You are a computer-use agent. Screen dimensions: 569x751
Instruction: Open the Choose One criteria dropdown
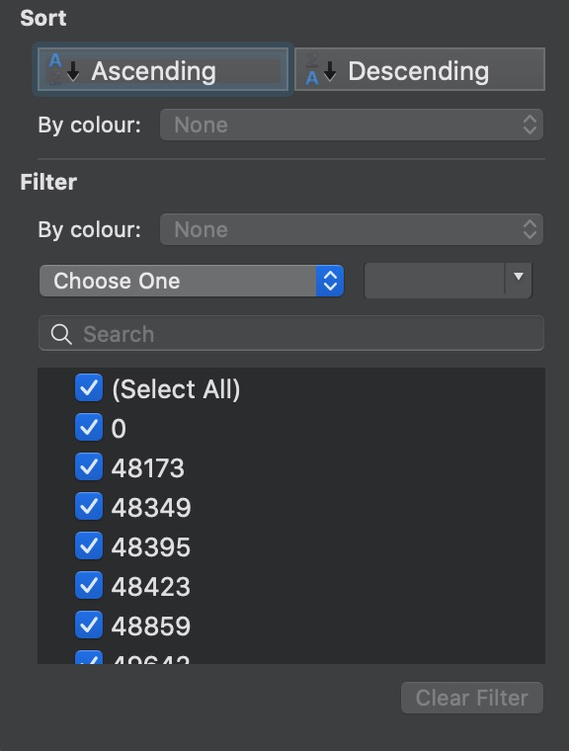(x=192, y=281)
